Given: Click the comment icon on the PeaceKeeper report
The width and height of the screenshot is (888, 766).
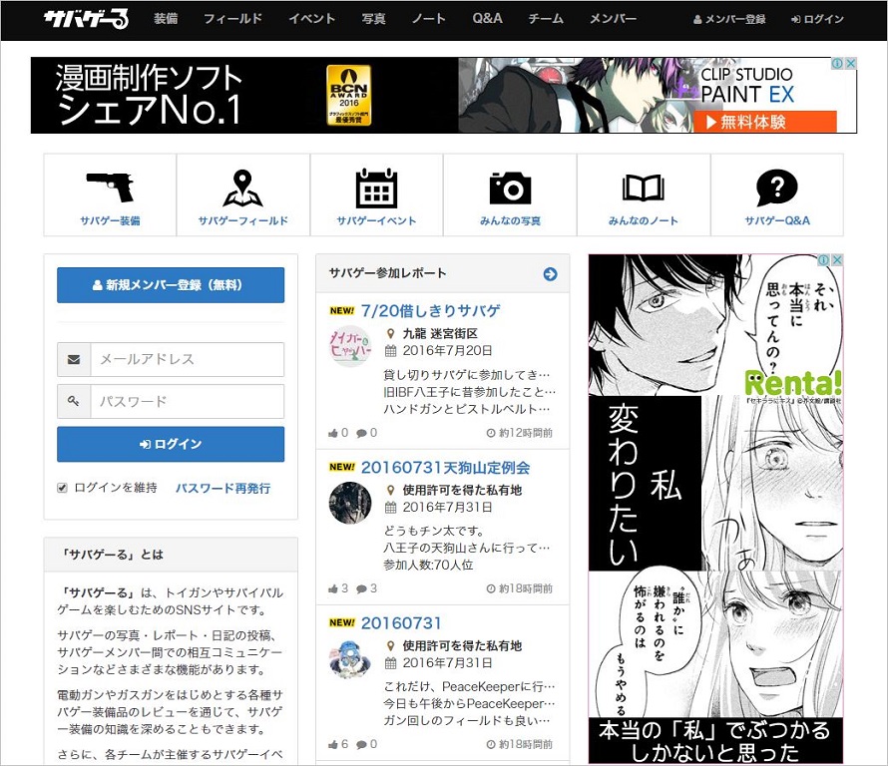Looking at the screenshot, I should point(361,745).
